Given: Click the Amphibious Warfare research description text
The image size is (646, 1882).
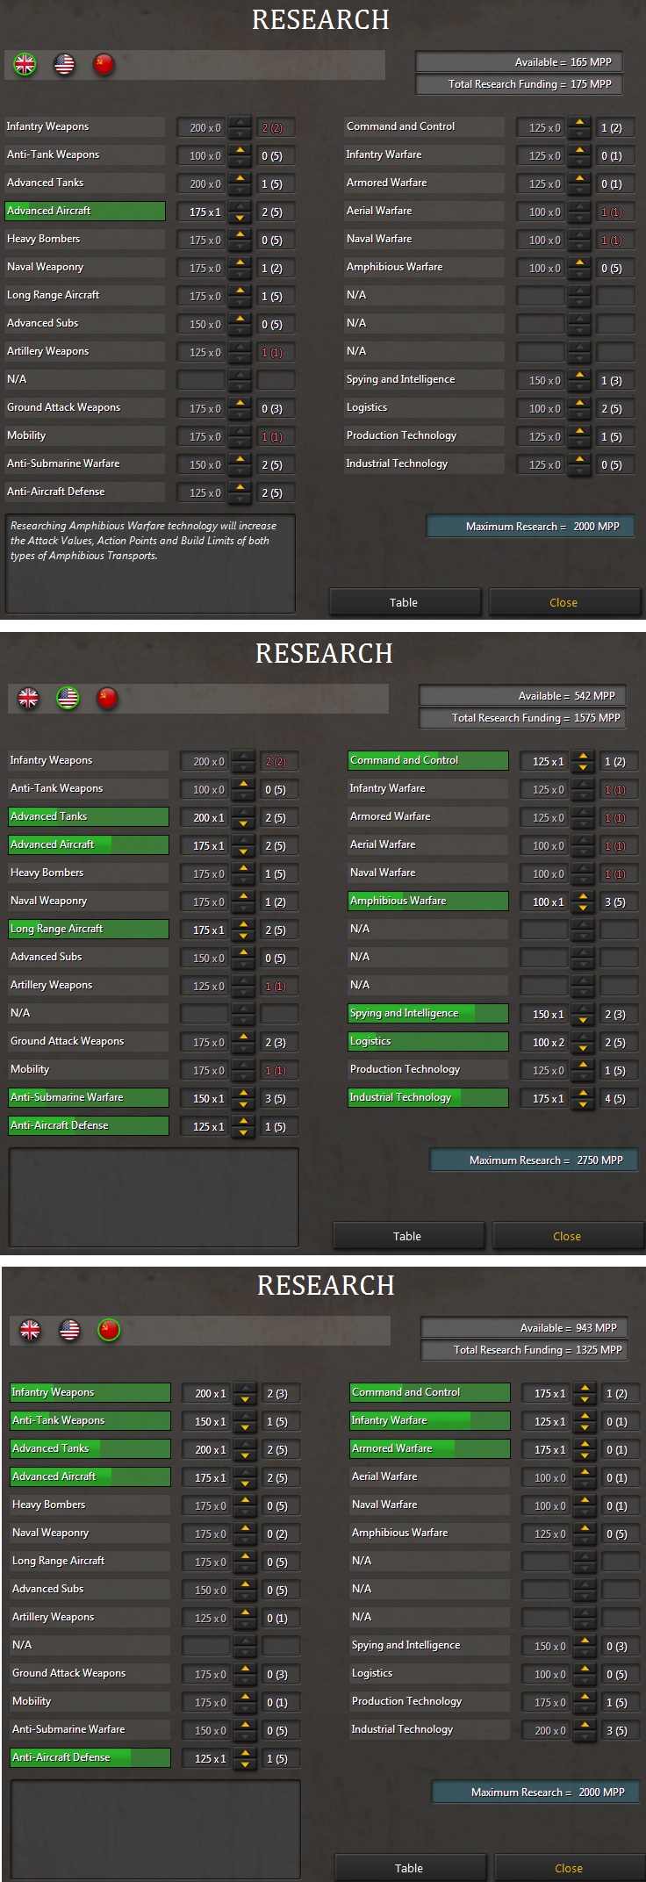Looking at the screenshot, I should (143, 541).
